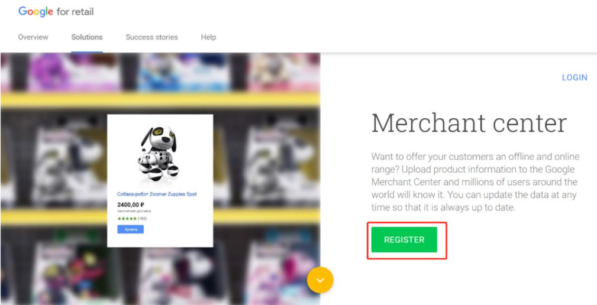
Task: Click the (102) review count
Action: point(143,219)
